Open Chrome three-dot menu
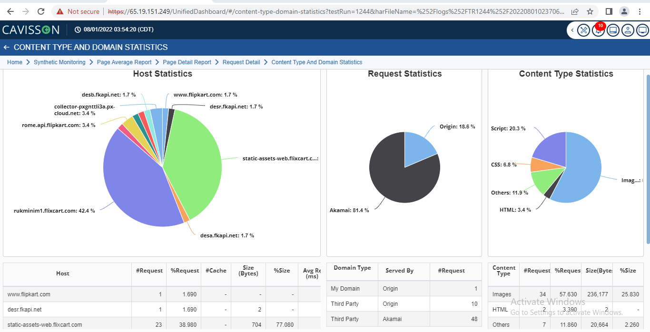 (x=640, y=11)
